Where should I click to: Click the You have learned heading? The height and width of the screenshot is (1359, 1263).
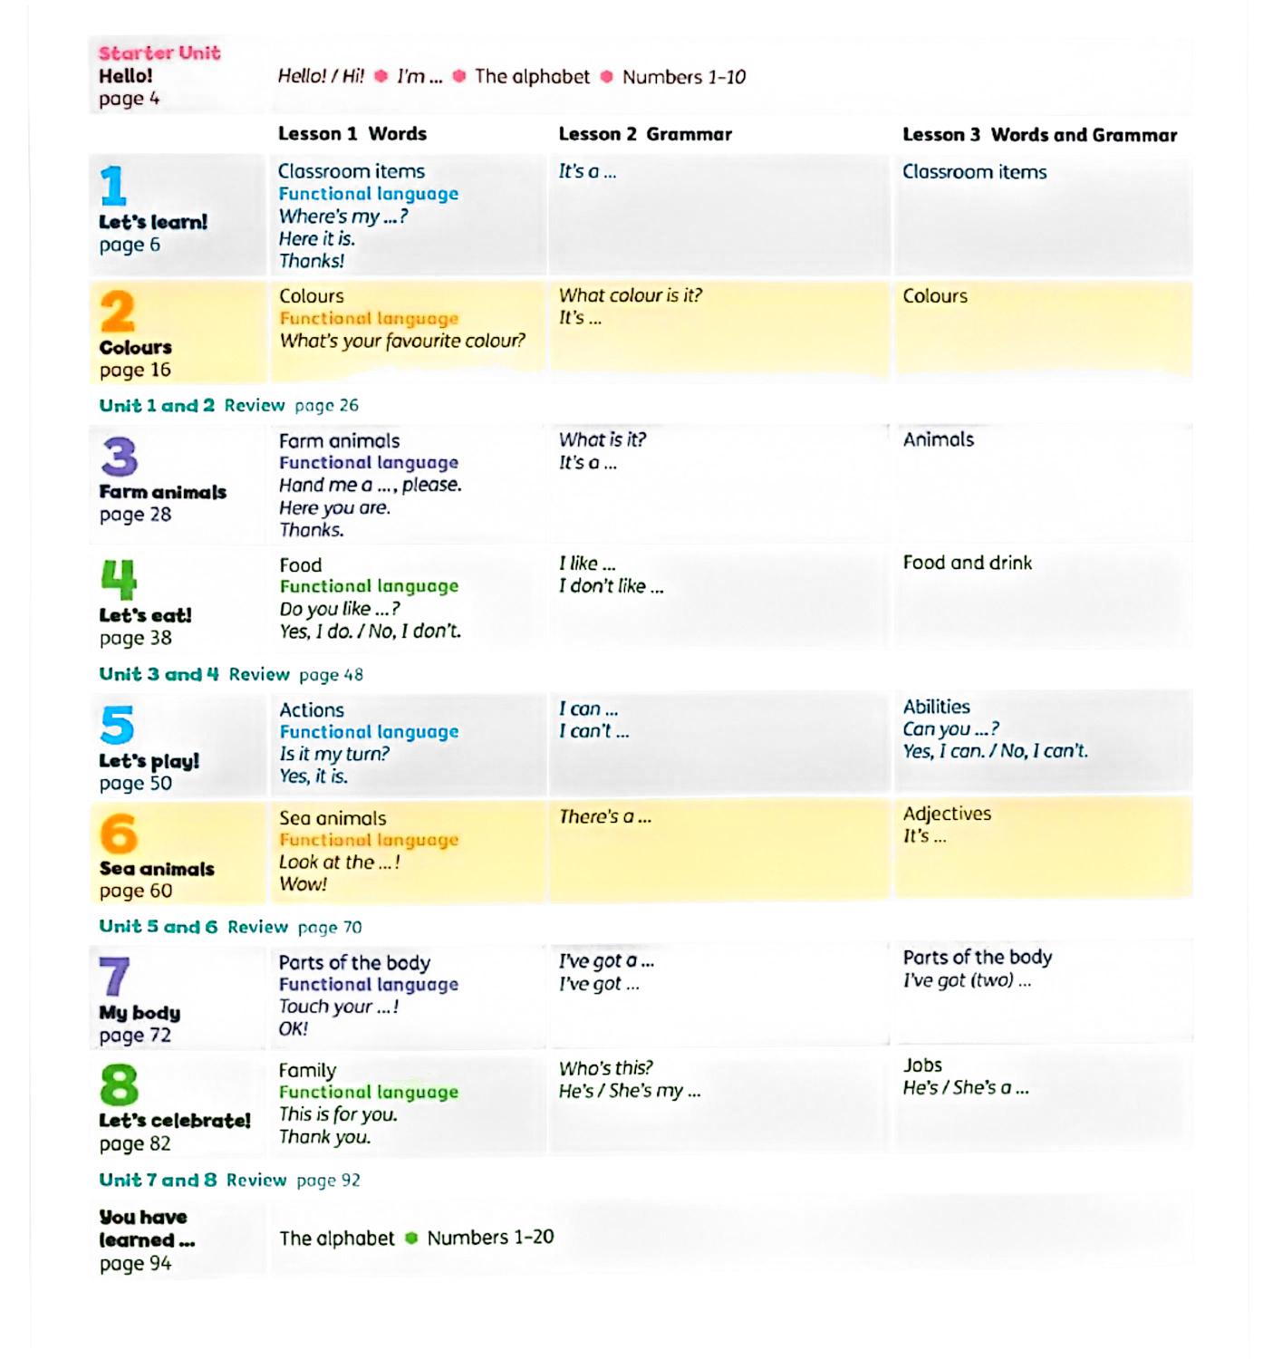[145, 1229]
